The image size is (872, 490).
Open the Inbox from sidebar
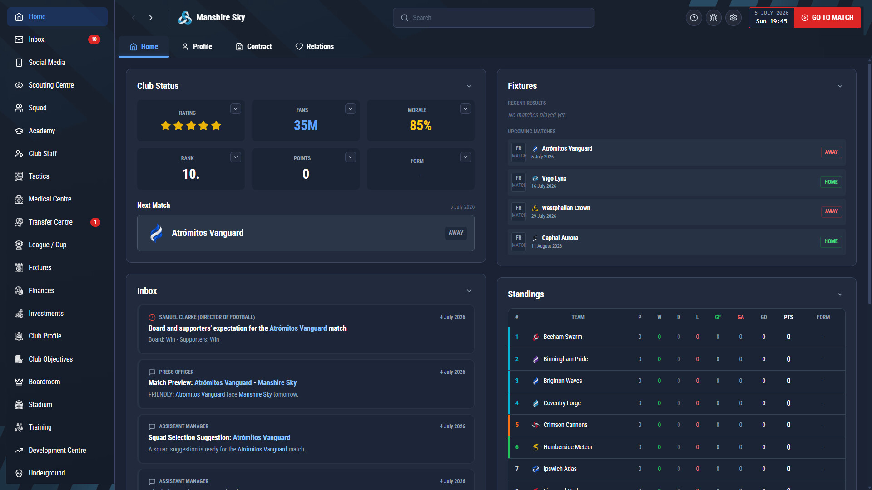tap(57, 39)
